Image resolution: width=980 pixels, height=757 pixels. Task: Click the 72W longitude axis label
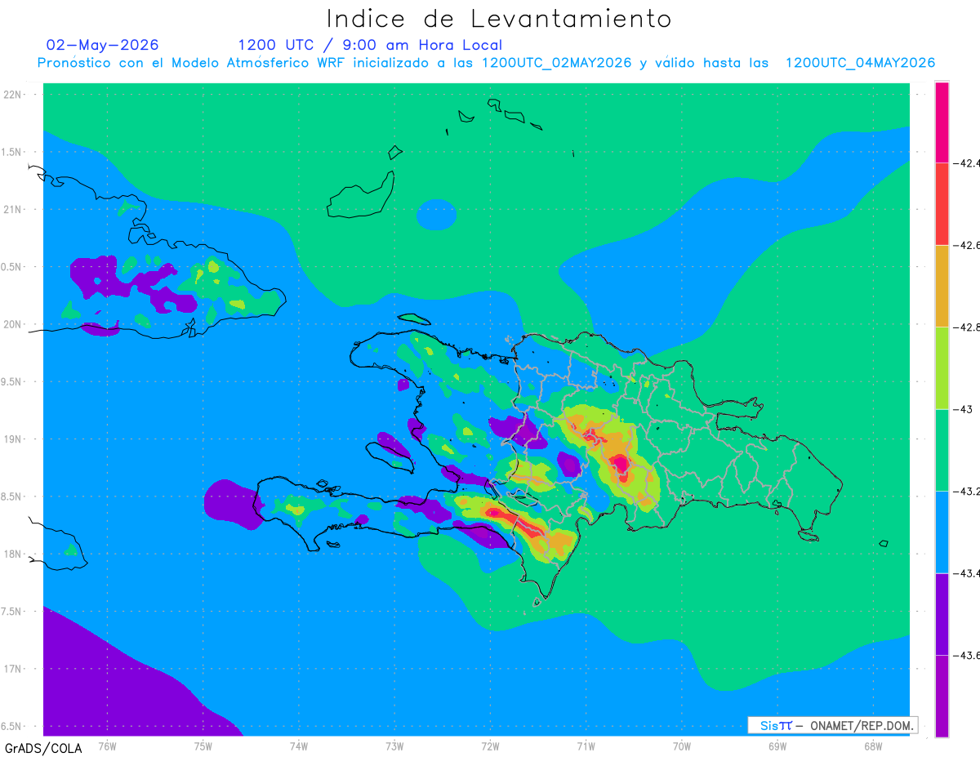coord(490,746)
